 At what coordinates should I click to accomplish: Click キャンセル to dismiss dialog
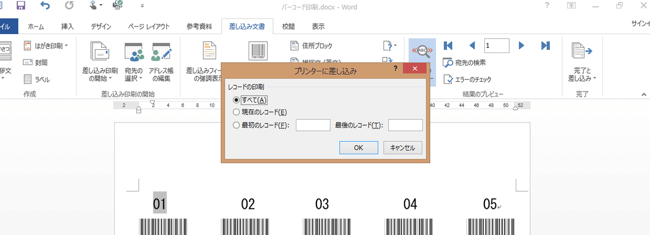pyautogui.click(x=402, y=148)
